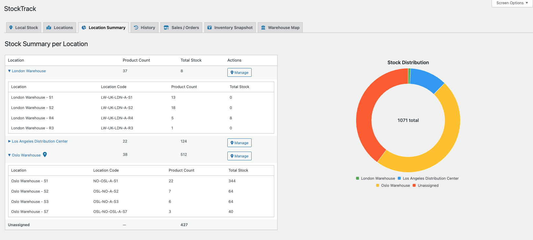This screenshot has width=533, height=240.
Task: Click the camera icon on Inventory Snapshot tab
Action: (x=210, y=28)
